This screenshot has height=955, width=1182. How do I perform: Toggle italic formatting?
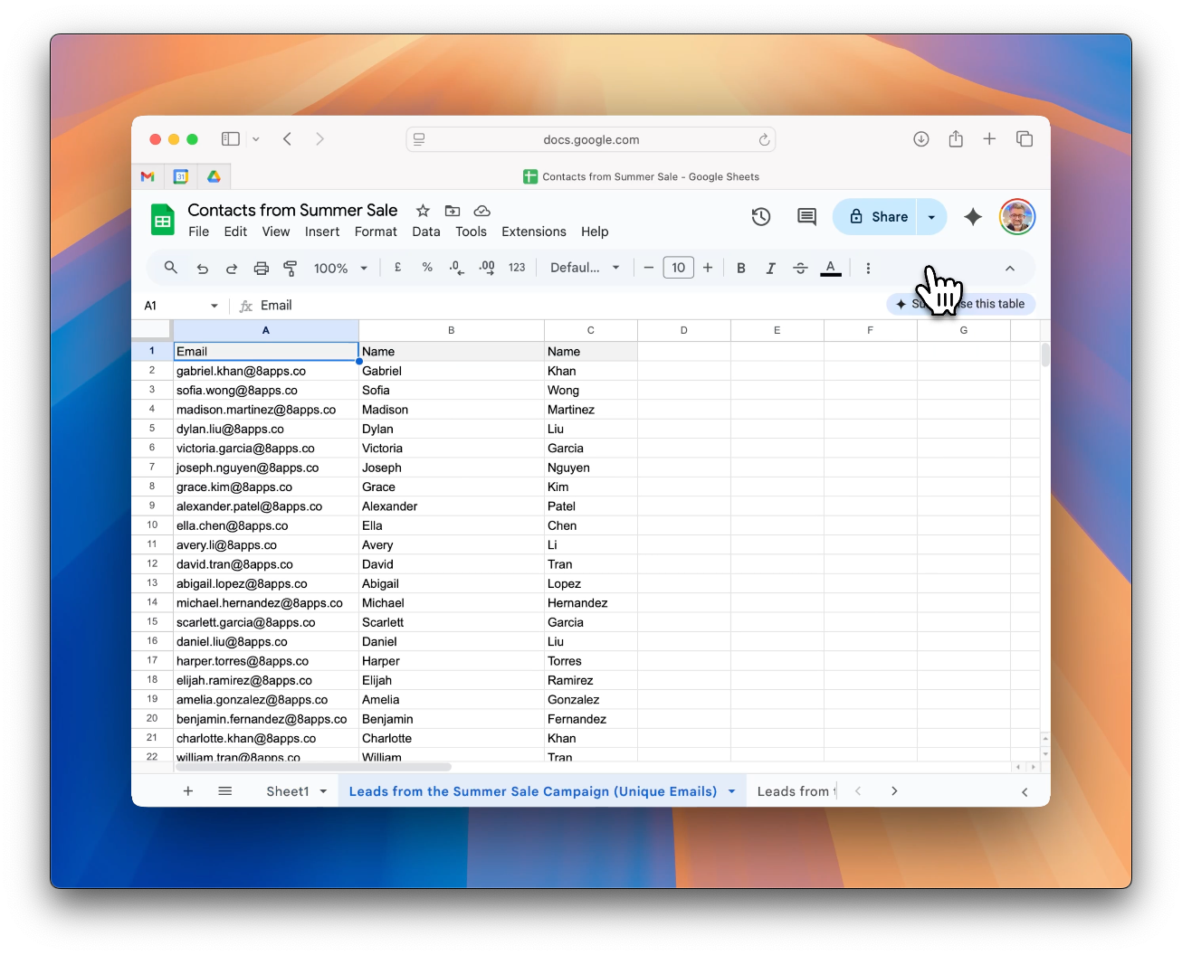770,268
